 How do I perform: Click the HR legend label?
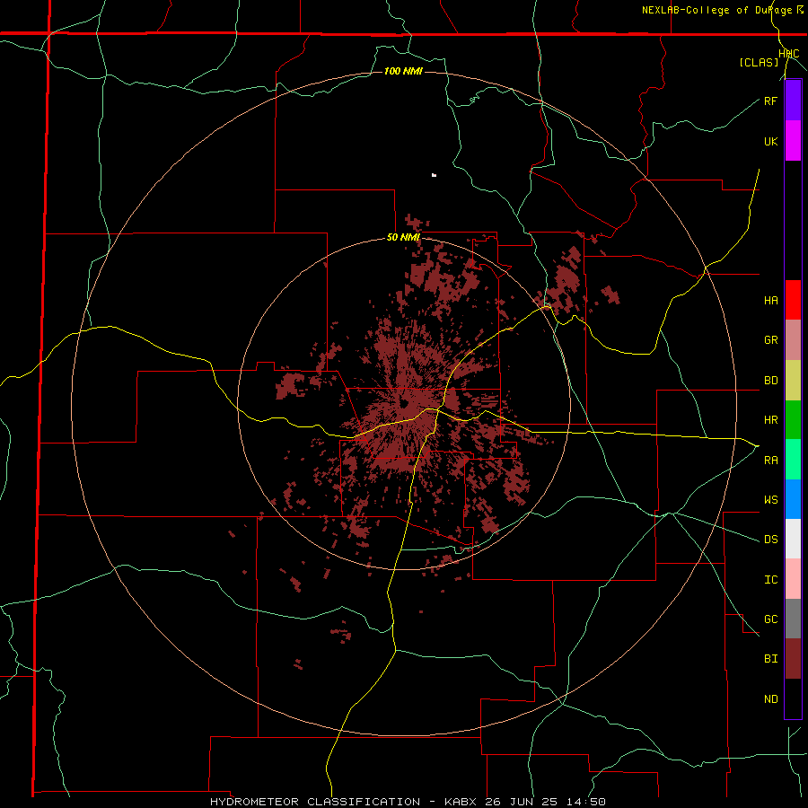click(770, 420)
